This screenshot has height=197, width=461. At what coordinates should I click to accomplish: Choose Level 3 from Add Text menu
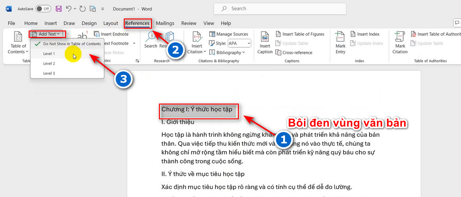pos(67,73)
